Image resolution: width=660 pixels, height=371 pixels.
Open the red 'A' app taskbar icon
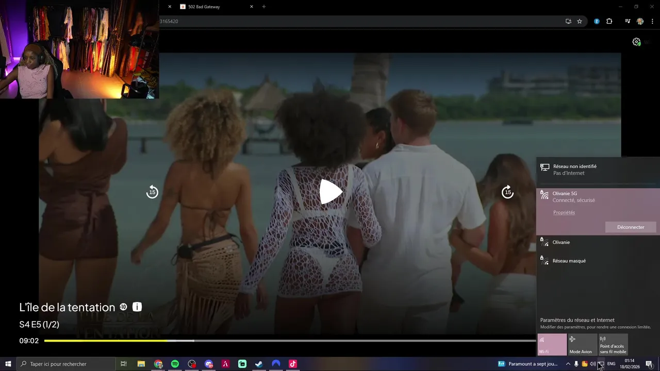click(x=225, y=364)
